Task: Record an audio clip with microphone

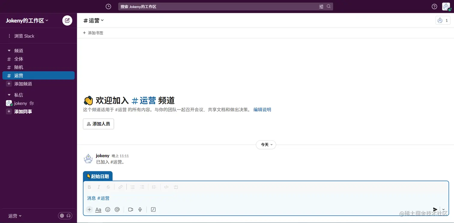Action: point(140,209)
